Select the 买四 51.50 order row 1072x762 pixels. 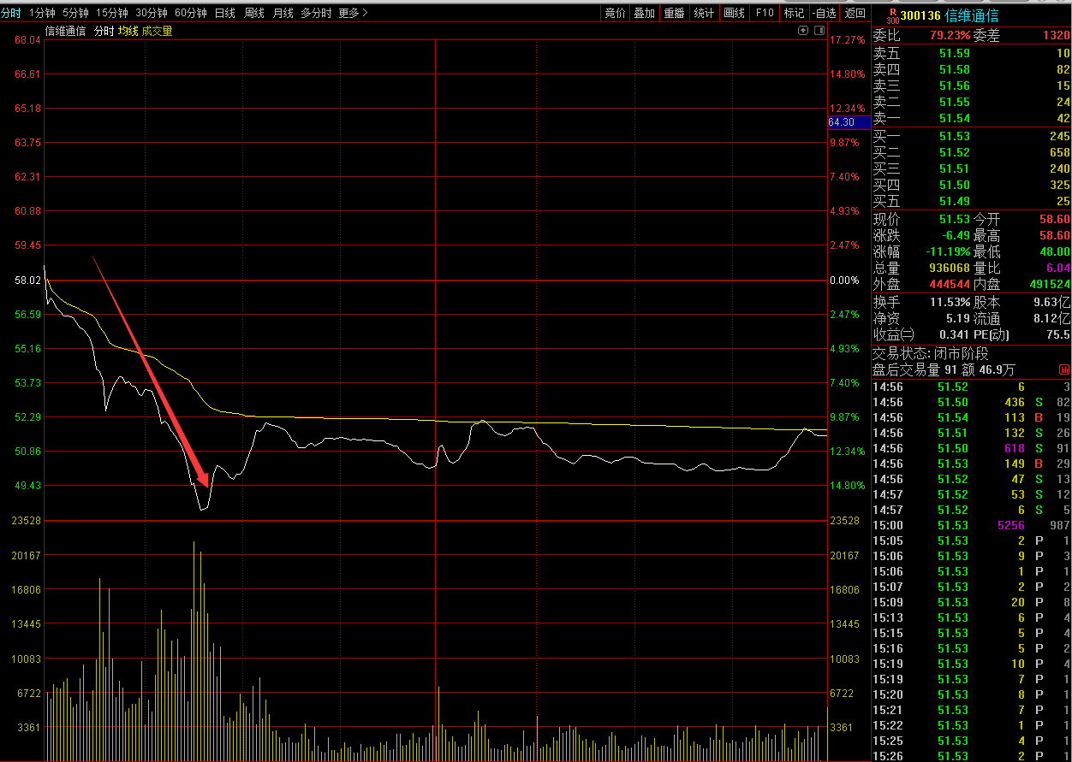(x=971, y=185)
